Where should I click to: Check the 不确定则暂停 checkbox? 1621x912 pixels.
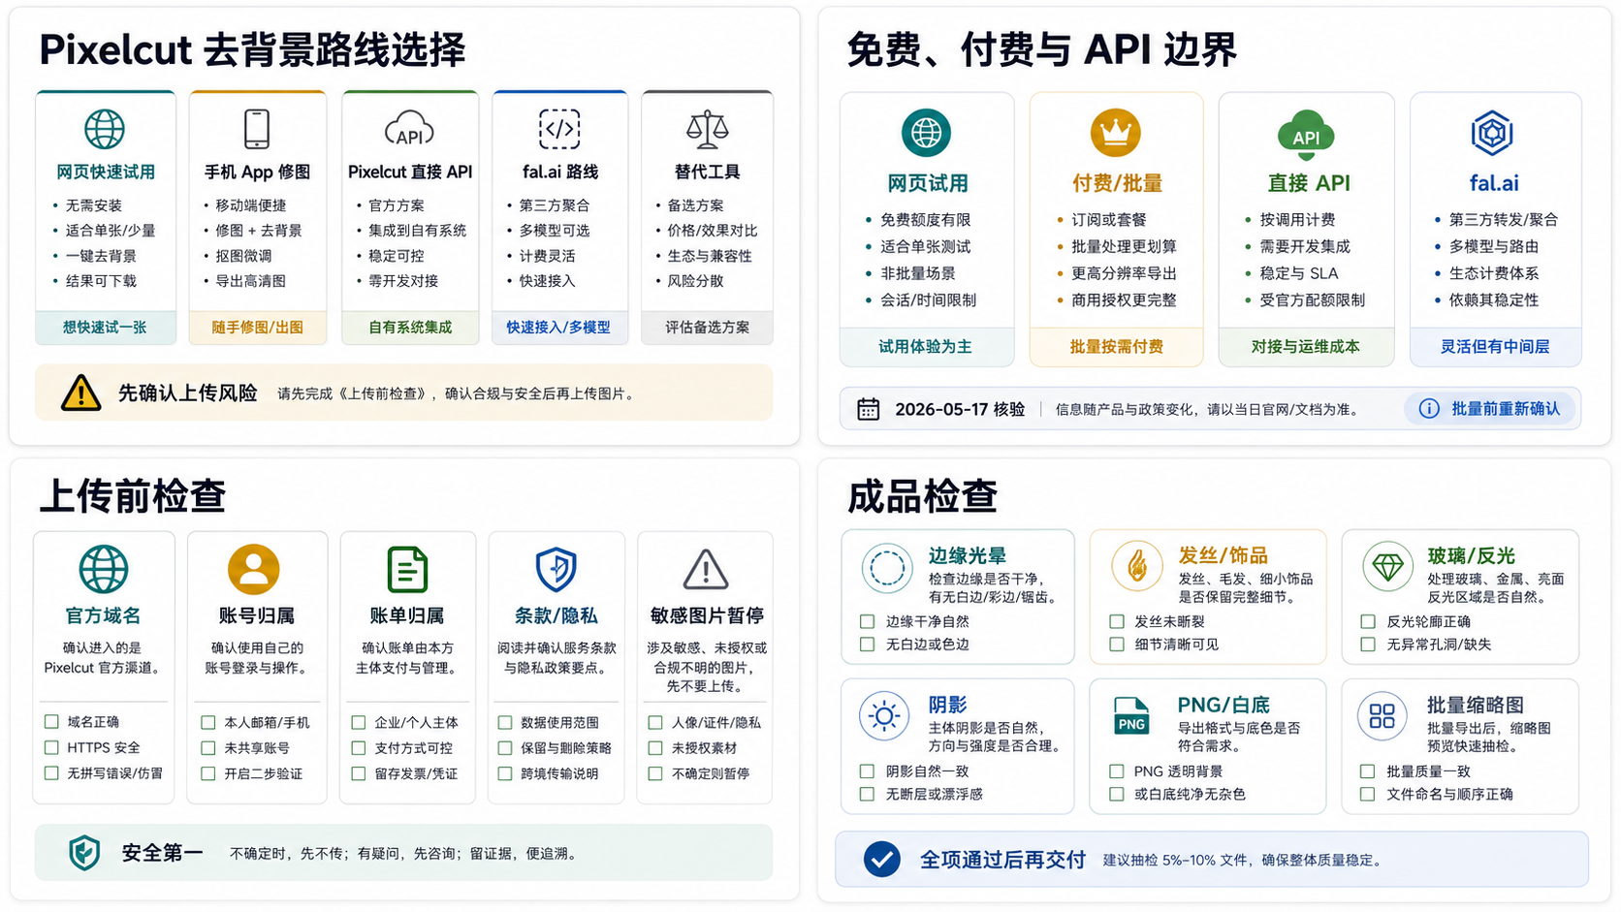655,773
